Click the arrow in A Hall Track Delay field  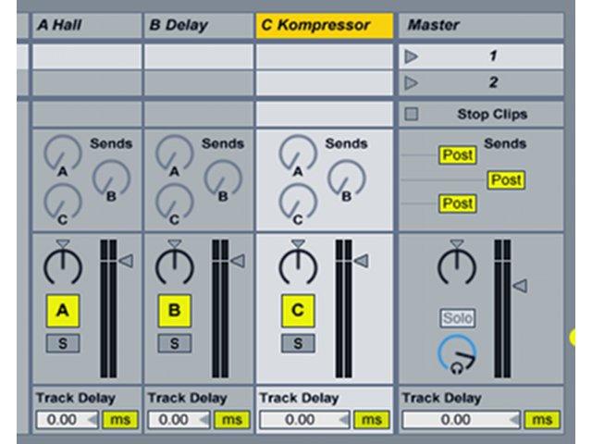click(x=92, y=419)
